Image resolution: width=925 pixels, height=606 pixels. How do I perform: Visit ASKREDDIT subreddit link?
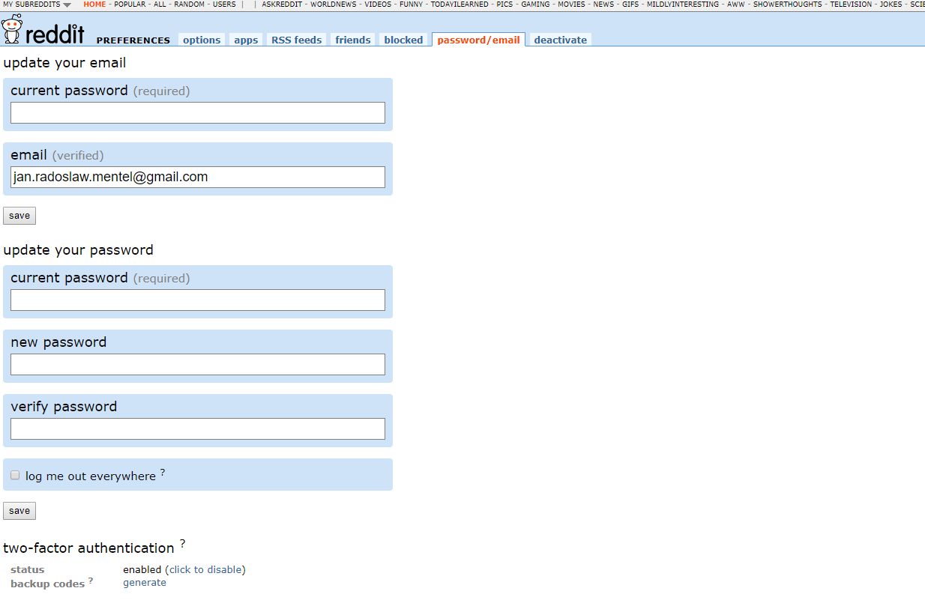[x=282, y=4]
